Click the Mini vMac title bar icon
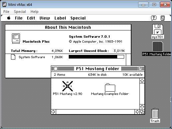This screenshot has height=129, width=172. 4,4
